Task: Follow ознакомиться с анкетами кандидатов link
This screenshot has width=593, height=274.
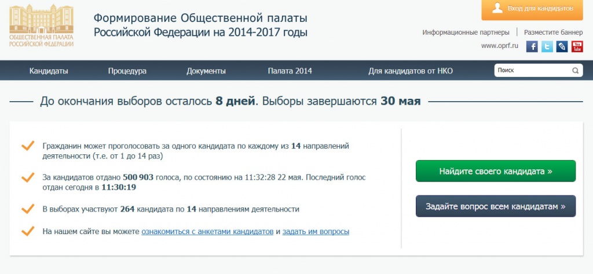Action: coord(207,231)
